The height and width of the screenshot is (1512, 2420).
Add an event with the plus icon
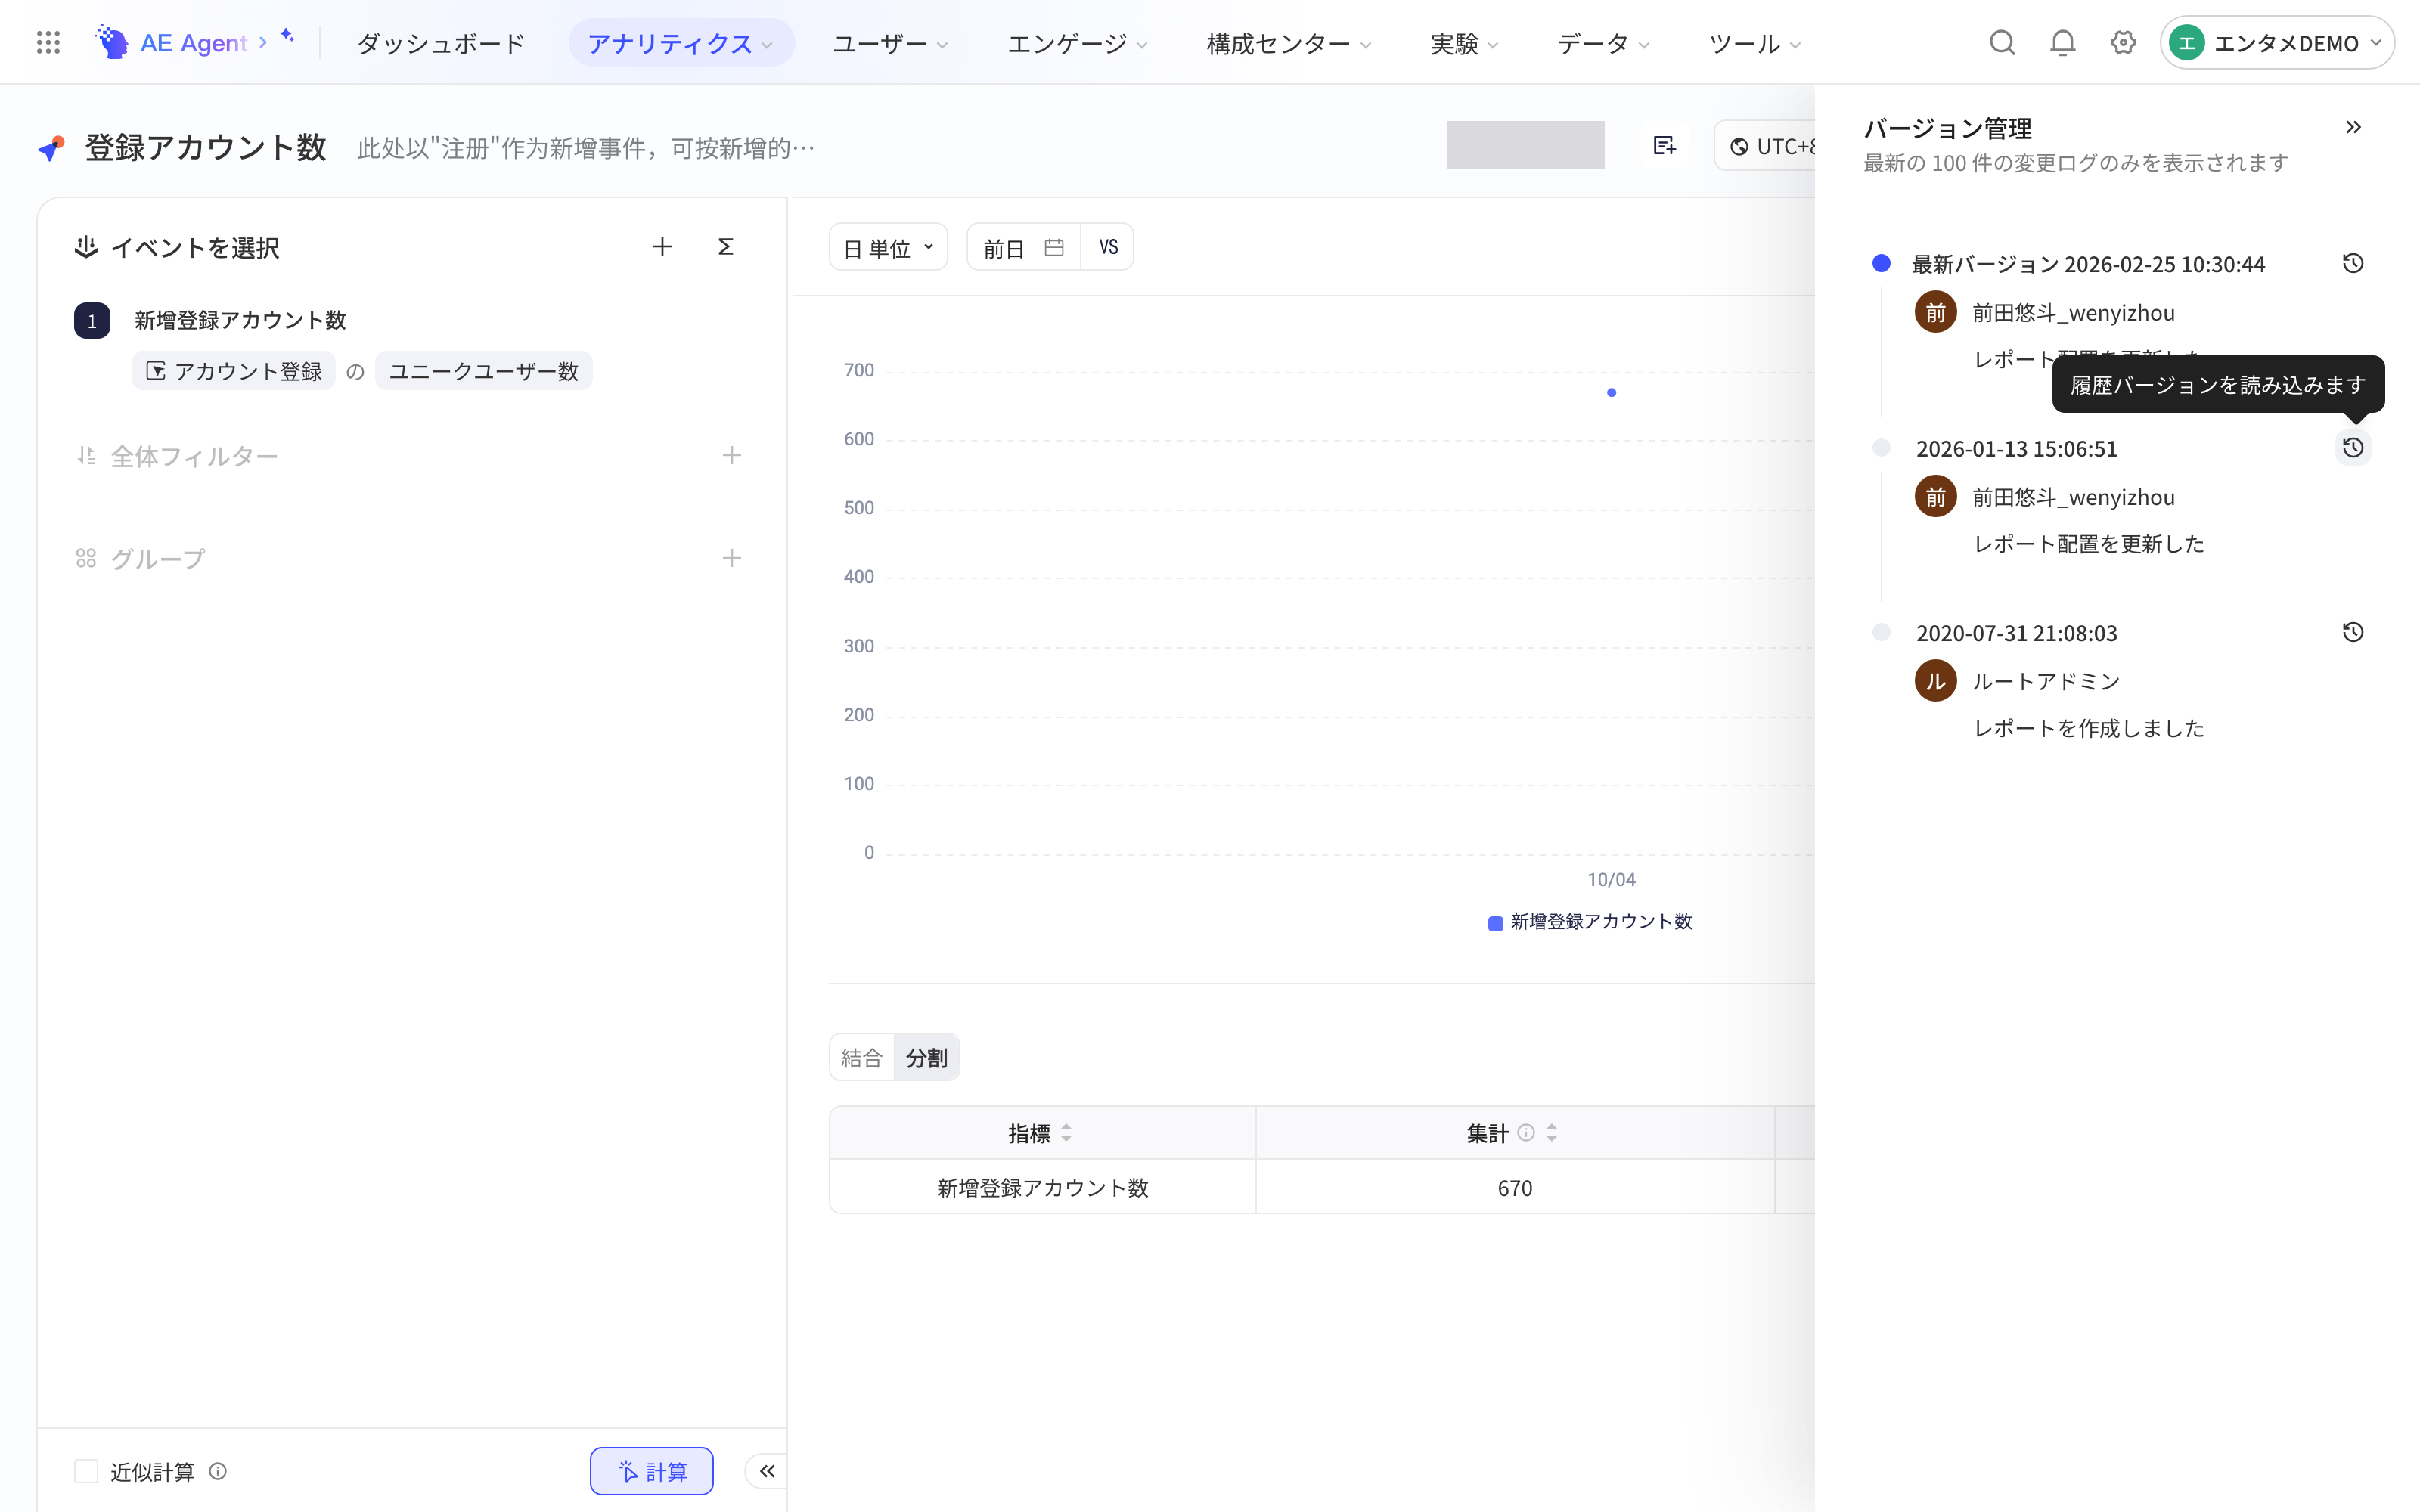click(662, 247)
